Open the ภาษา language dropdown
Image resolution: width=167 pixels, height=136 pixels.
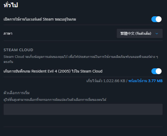[140, 33]
